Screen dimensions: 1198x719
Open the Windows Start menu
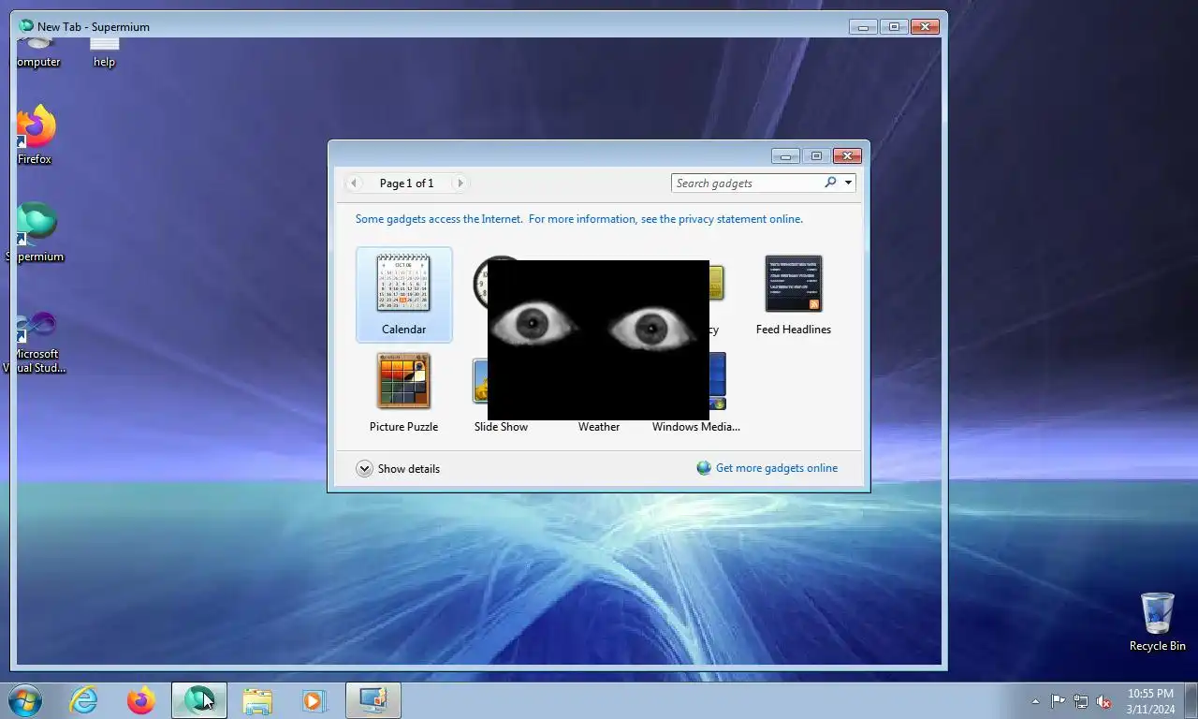click(25, 700)
